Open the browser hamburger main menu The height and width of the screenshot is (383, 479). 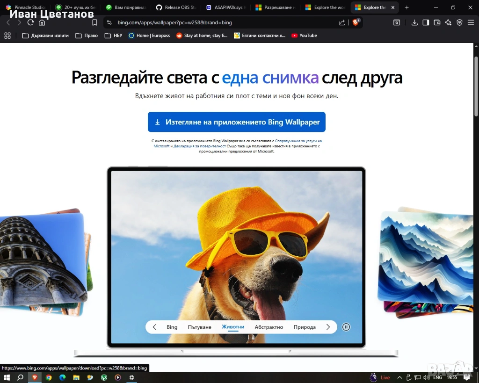click(471, 22)
